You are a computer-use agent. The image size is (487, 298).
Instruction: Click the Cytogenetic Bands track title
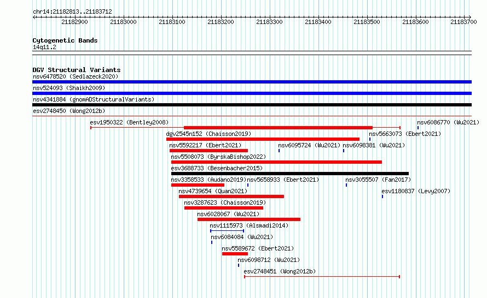pos(65,40)
